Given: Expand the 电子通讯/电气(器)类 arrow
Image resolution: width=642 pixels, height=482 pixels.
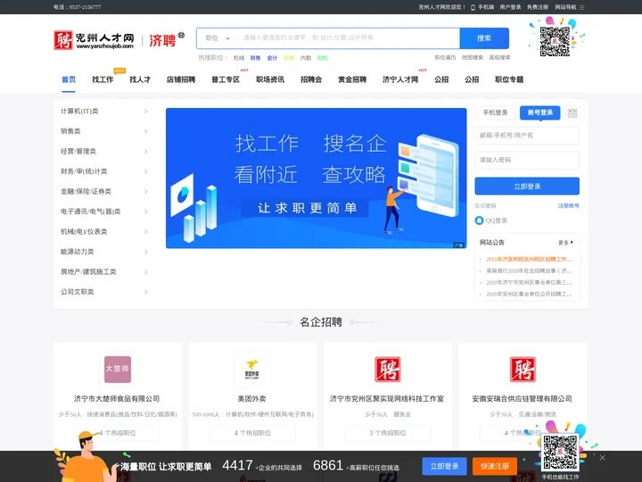Looking at the screenshot, I should [145, 212].
